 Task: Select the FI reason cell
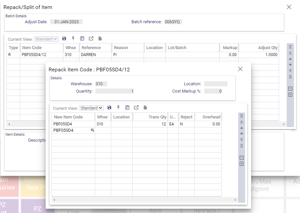pos(128,55)
